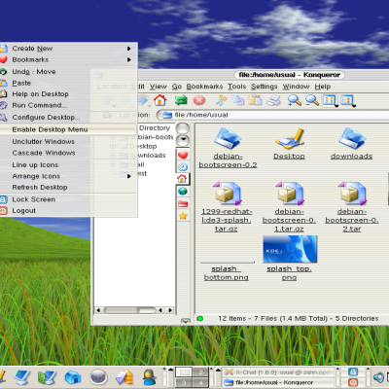Click the debian-bootscreen-0.1.tar.gz archive icon
Viewport: 389px width, 389px height.
290,194
